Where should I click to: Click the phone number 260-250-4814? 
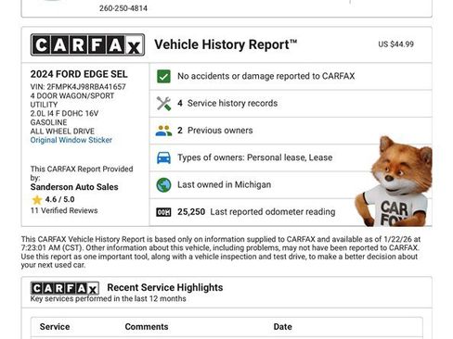(123, 8)
